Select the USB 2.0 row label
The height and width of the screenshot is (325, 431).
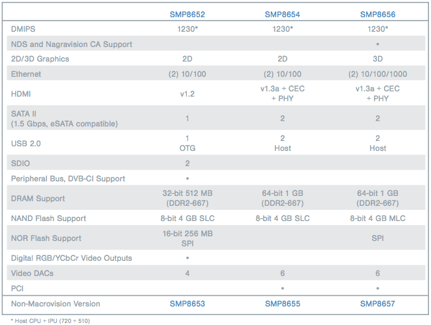coord(26,144)
